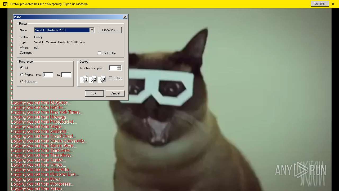Click the printer Status "Ready" text
Image resolution: width=339 pixels, height=191 pixels.
[38, 37]
